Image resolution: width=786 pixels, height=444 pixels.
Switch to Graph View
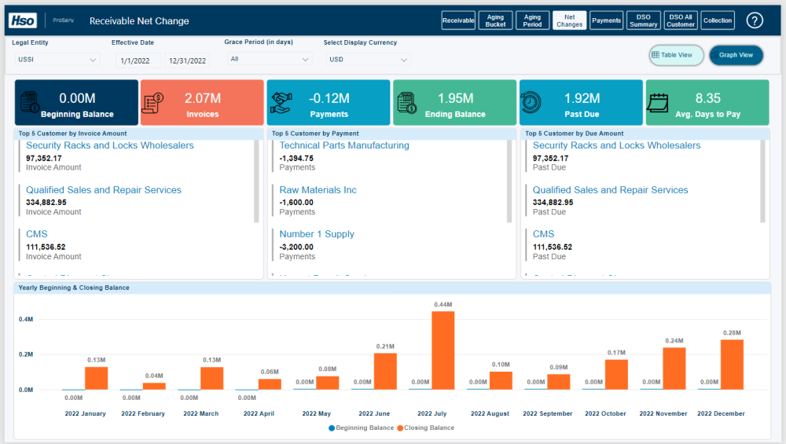(x=736, y=55)
